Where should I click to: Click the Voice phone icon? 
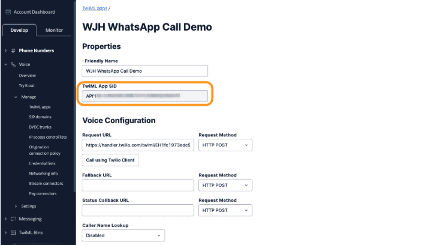(x=13, y=64)
